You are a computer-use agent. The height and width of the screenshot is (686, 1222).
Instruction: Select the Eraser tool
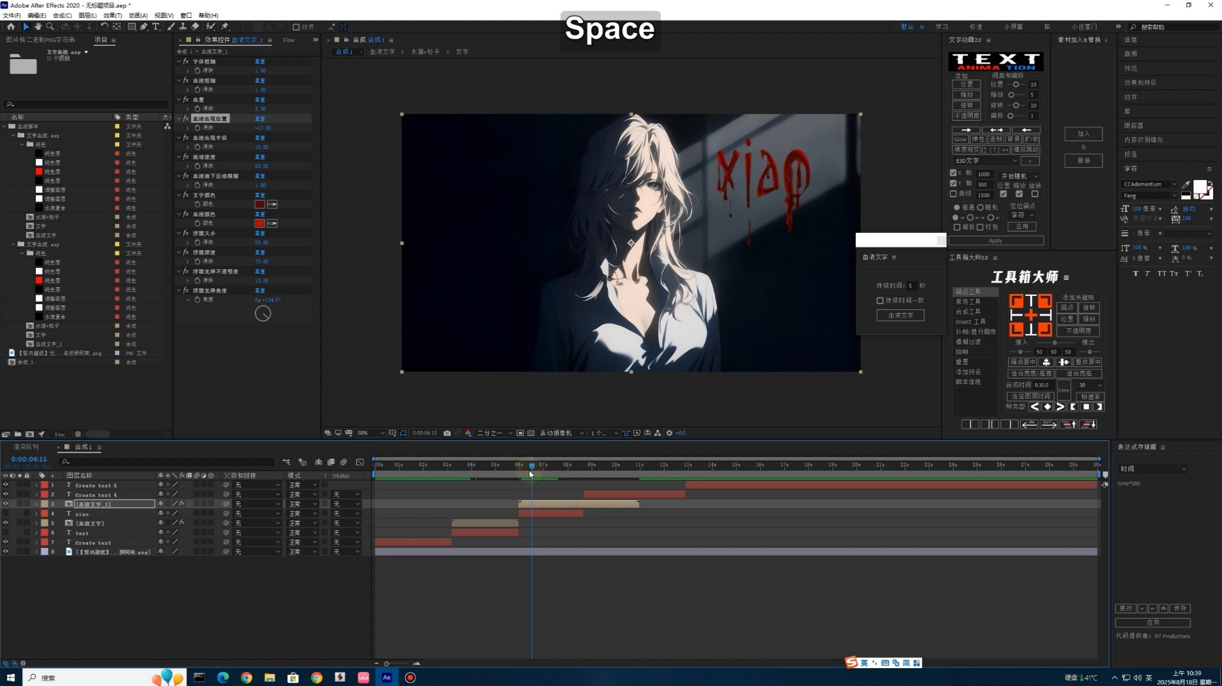[195, 27]
